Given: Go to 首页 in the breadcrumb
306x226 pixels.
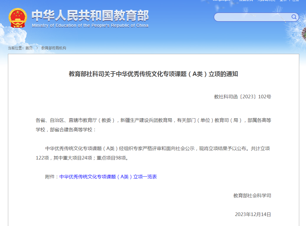Looking at the screenshot, I should click(x=29, y=48).
